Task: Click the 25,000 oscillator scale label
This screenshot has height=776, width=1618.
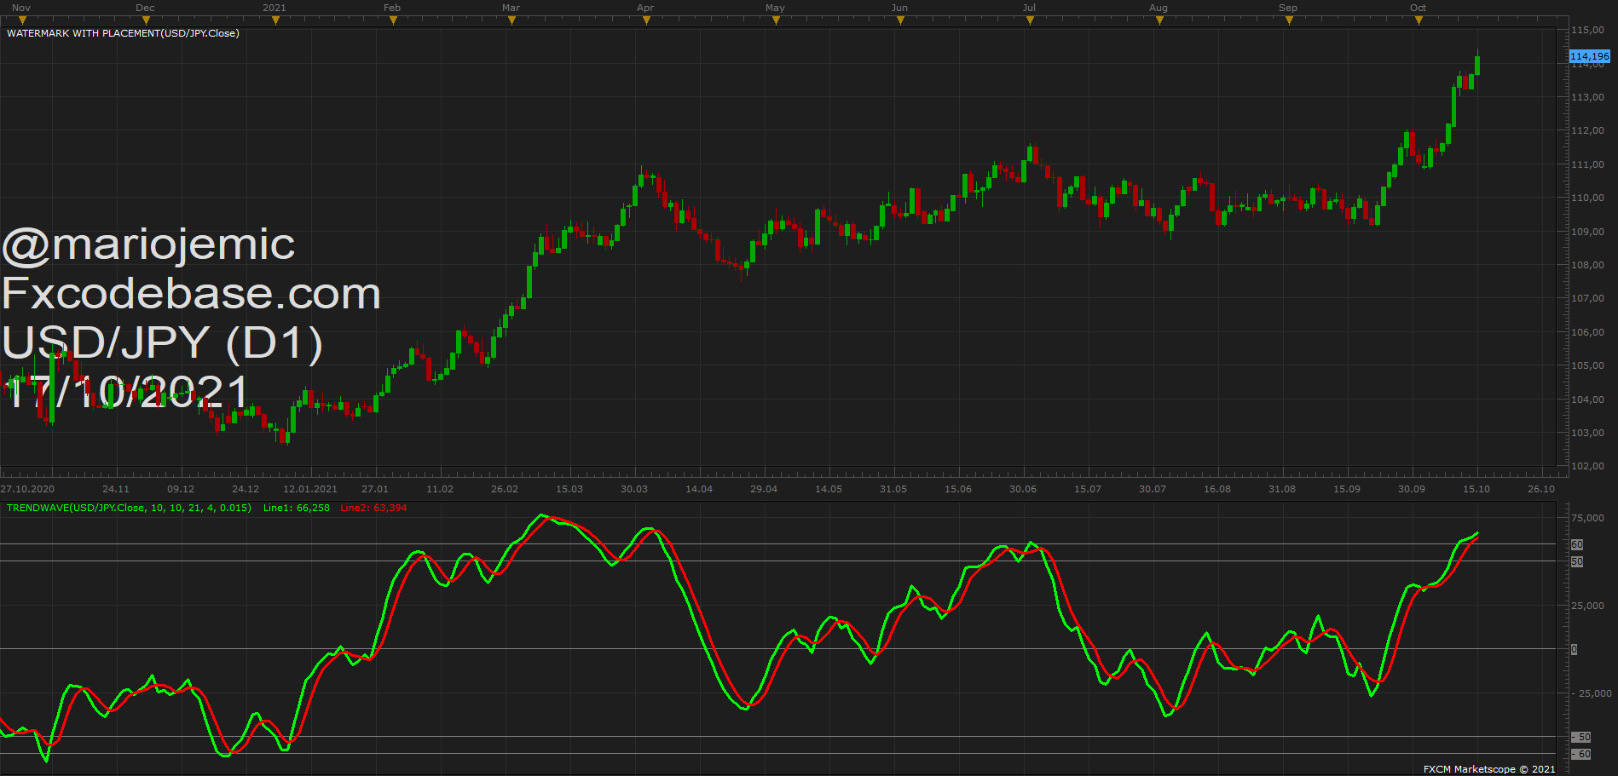Action: 1587,606
